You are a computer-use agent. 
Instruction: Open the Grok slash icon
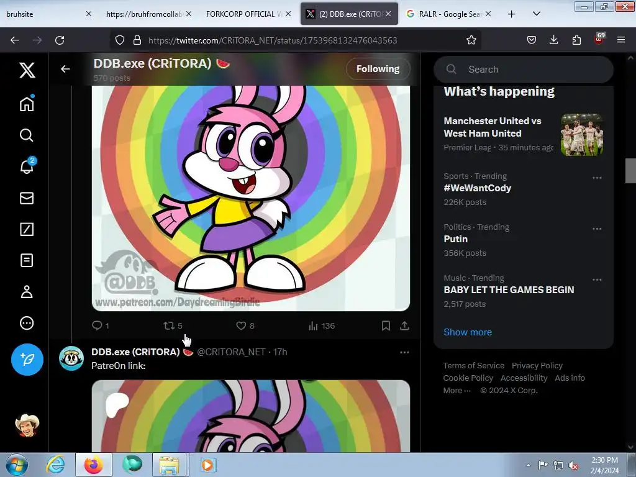click(27, 229)
